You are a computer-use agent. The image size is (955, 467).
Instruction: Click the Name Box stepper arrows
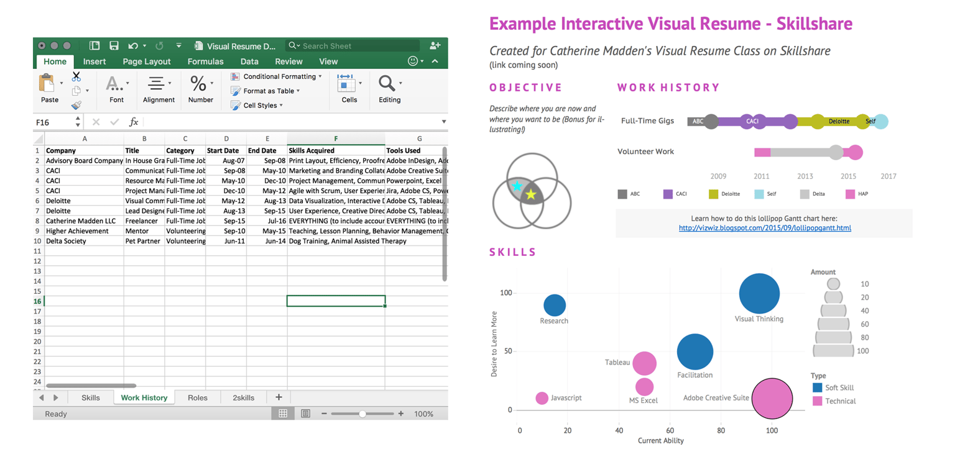78,122
